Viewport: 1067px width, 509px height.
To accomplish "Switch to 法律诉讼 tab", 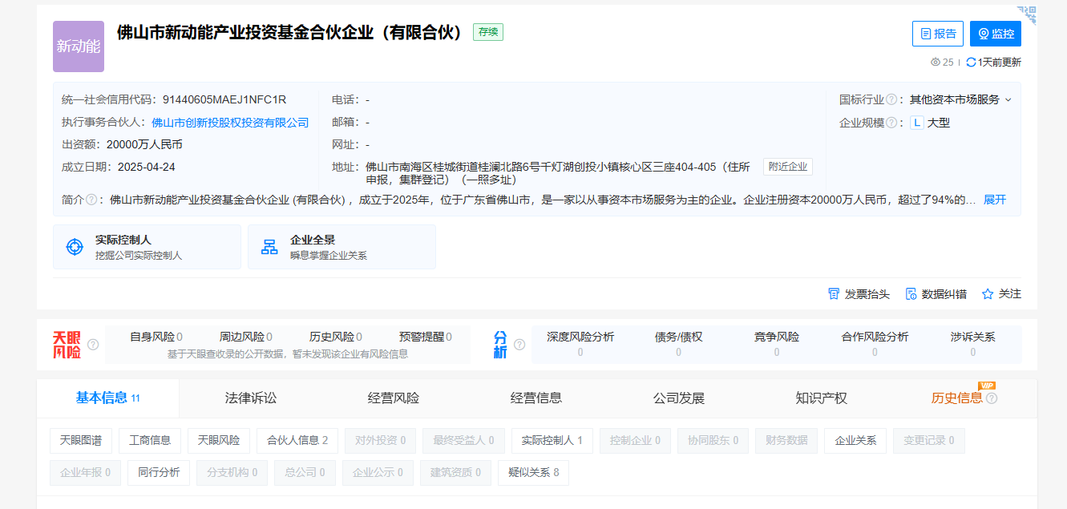I will coord(251,398).
